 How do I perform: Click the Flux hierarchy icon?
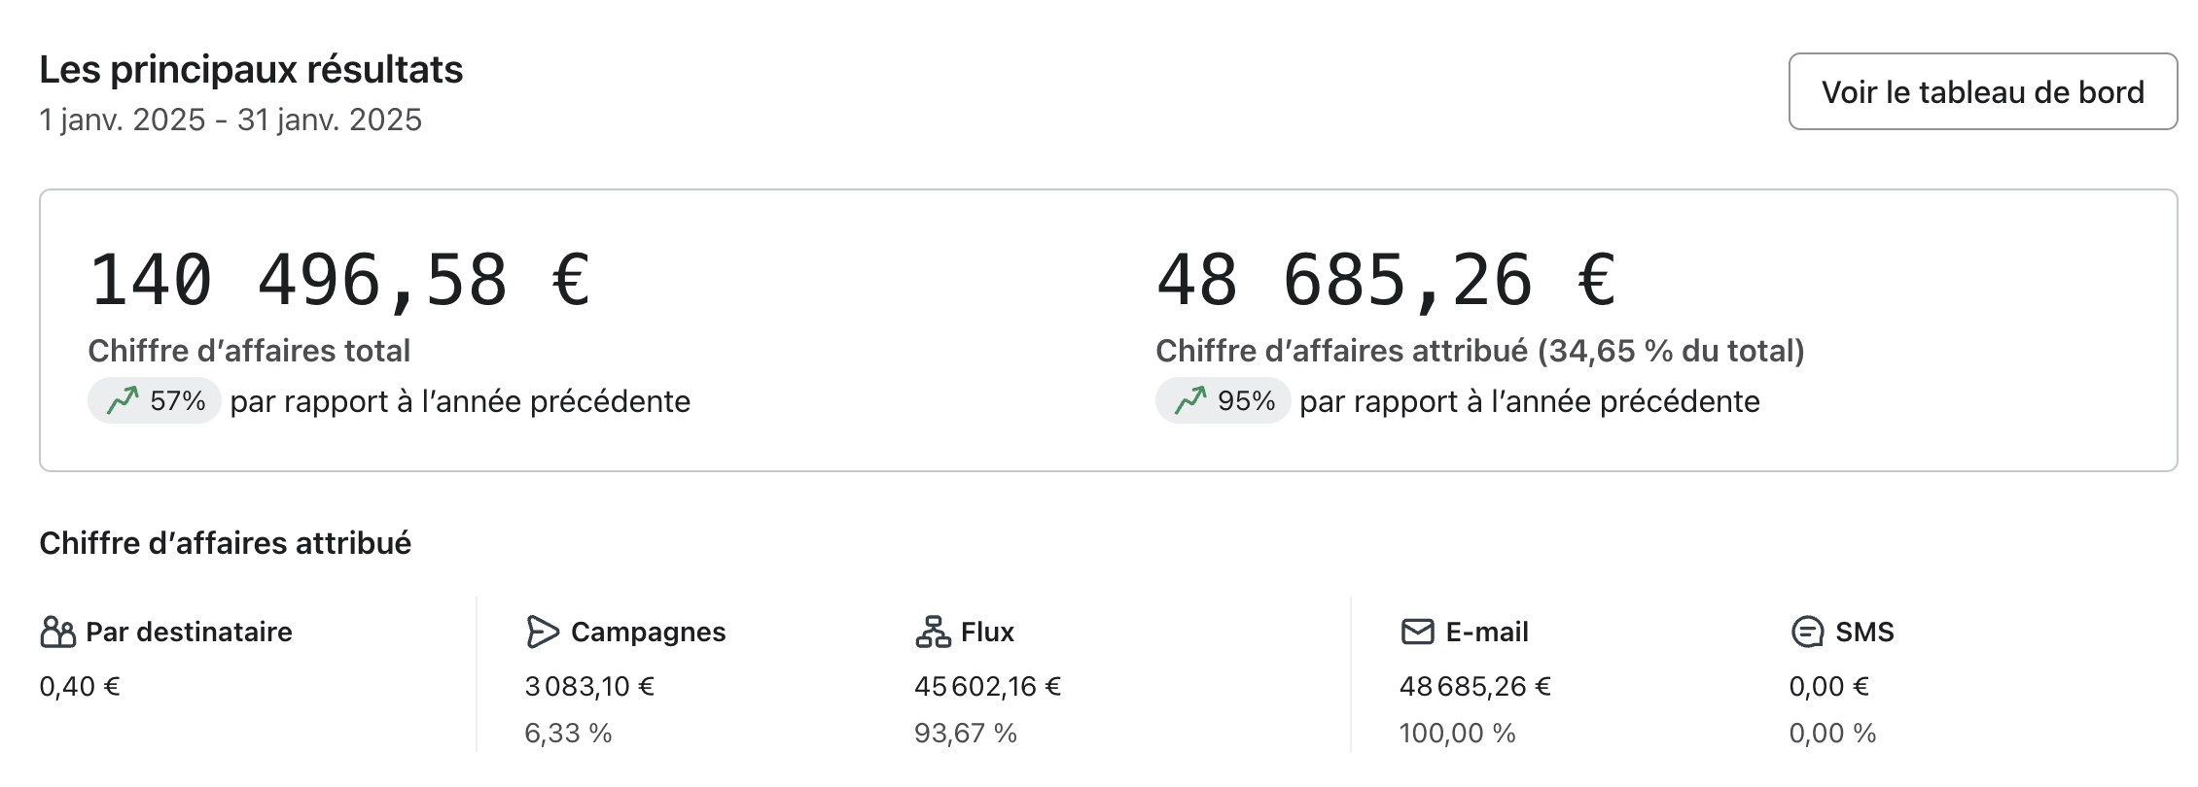click(933, 632)
